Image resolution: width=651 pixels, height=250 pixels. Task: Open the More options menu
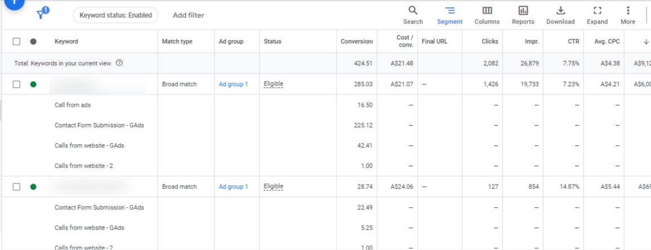coord(628,10)
